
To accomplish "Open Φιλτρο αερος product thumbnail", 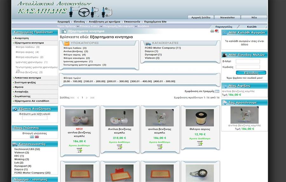I will click(200, 118).
